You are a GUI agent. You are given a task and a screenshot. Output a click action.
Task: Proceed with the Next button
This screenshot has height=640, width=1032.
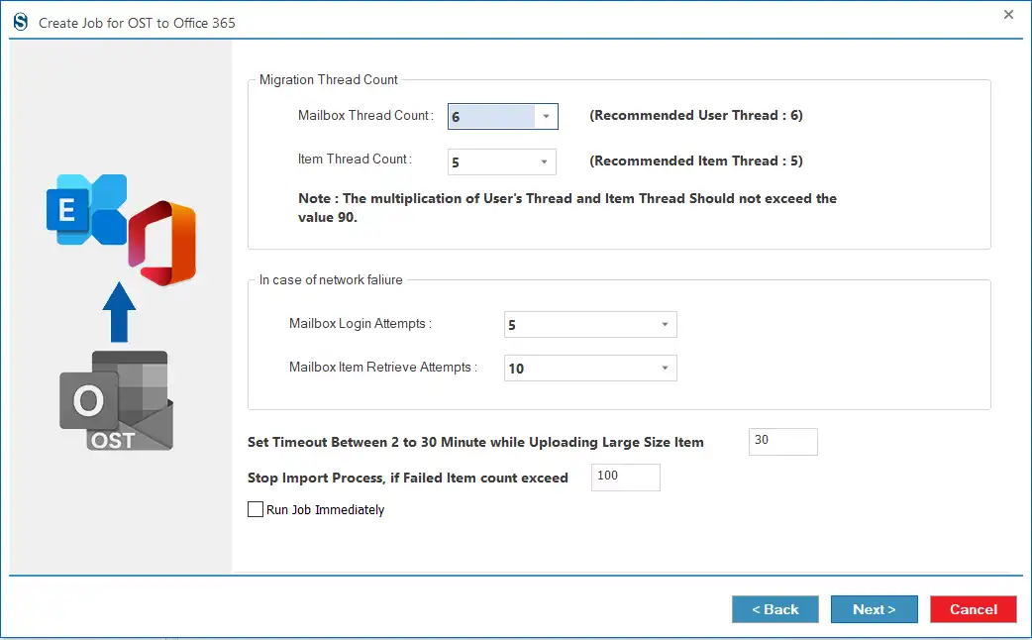[x=875, y=609]
